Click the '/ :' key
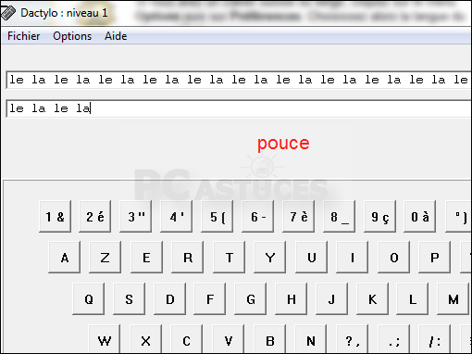This screenshot has height=354, width=472. coord(435,339)
